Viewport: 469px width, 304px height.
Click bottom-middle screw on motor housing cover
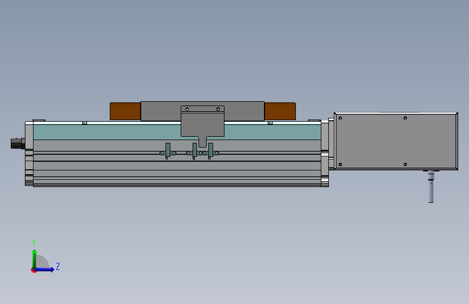click(x=405, y=164)
